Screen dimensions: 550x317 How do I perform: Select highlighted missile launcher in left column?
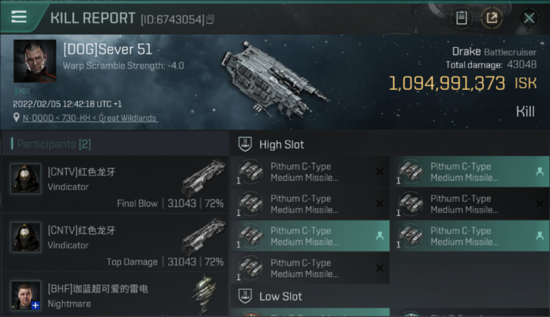(310, 236)
